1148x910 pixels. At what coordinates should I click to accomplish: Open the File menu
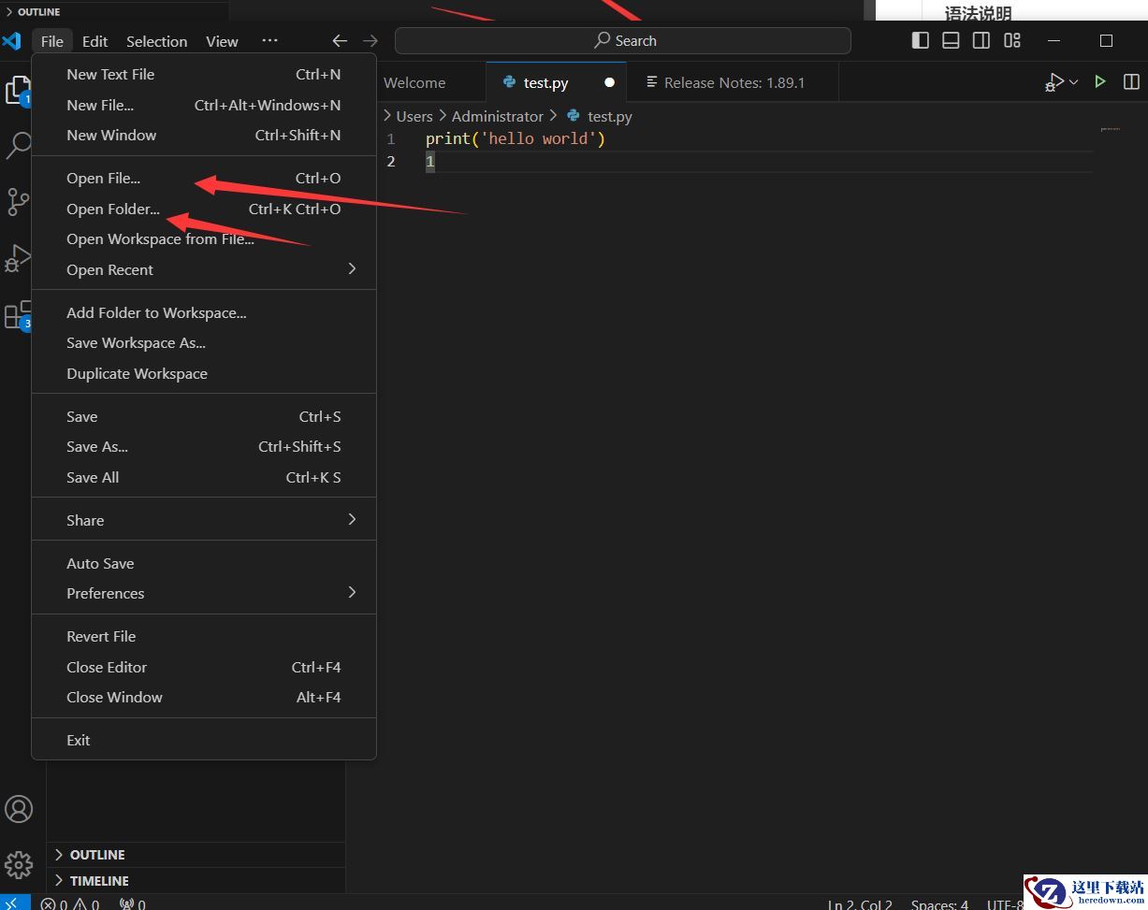click(52, 41)
